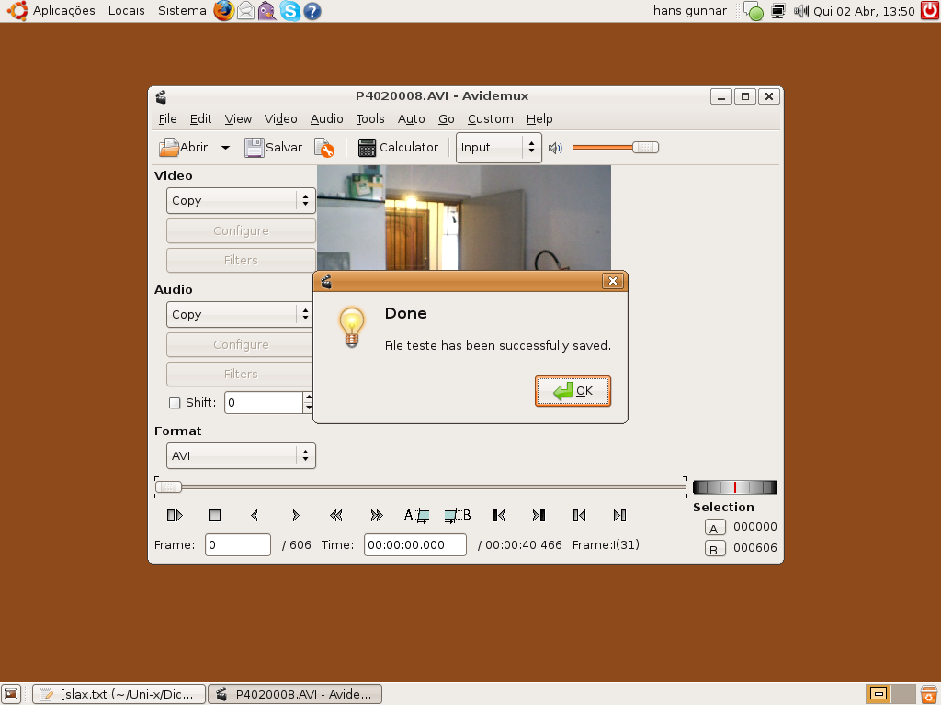
Task: Click the Time input field
Action: 414,545
